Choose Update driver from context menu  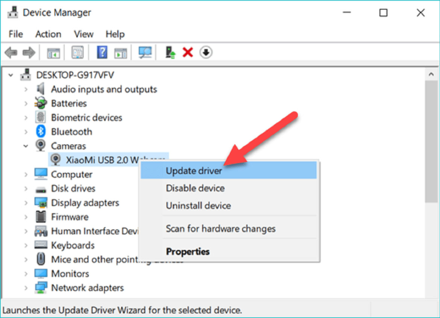click(194, 171)
